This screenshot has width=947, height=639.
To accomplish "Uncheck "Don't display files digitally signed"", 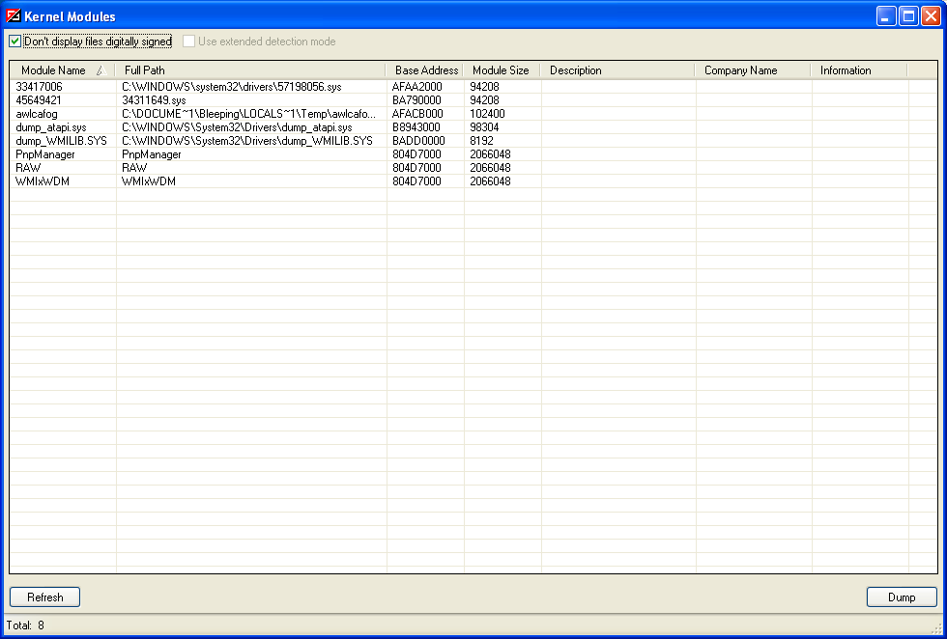I will 15,42.
